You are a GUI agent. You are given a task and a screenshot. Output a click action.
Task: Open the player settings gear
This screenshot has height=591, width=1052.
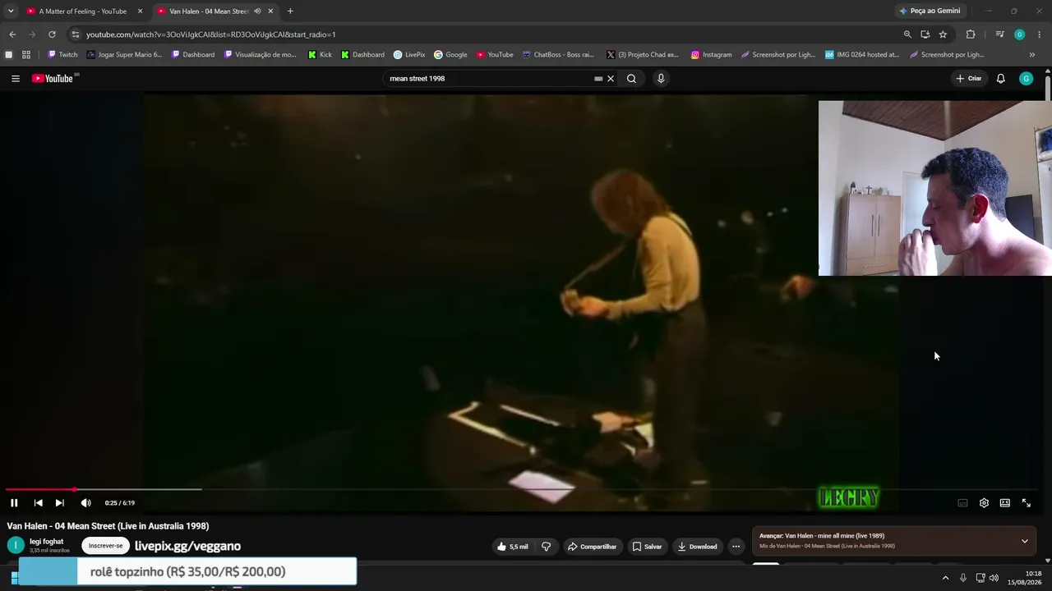click(x=984, y=503)
